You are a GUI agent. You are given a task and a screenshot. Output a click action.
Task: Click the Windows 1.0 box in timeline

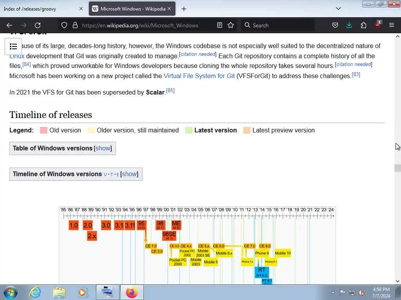click(74, 225)
